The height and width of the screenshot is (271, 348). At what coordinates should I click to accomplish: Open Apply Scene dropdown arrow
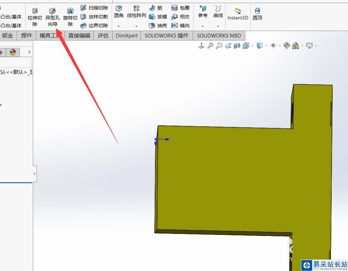(x=302, y=46)
